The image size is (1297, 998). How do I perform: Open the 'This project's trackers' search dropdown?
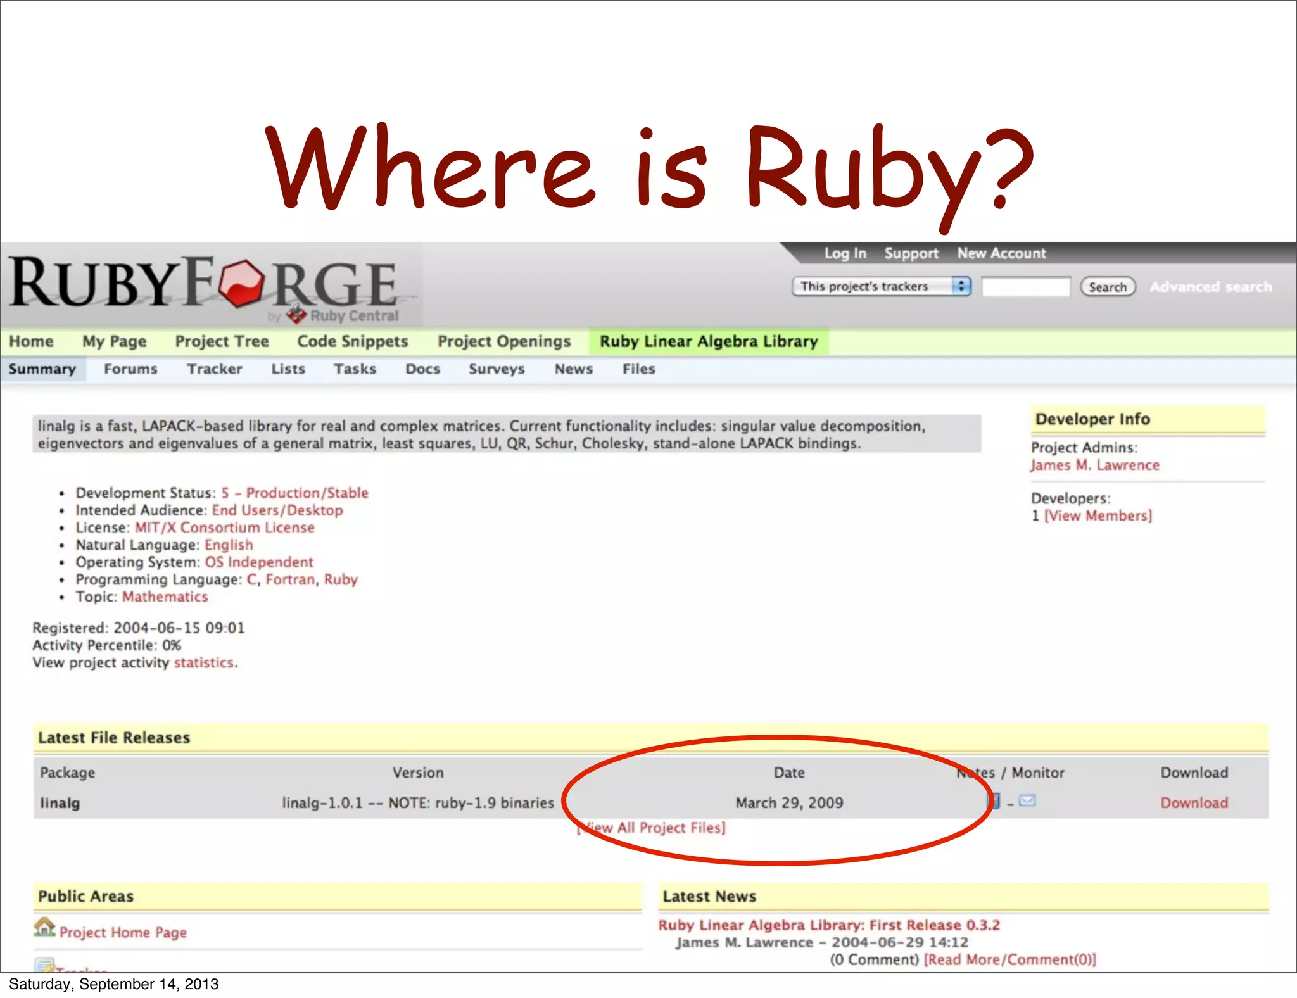(x=882, y=286)
